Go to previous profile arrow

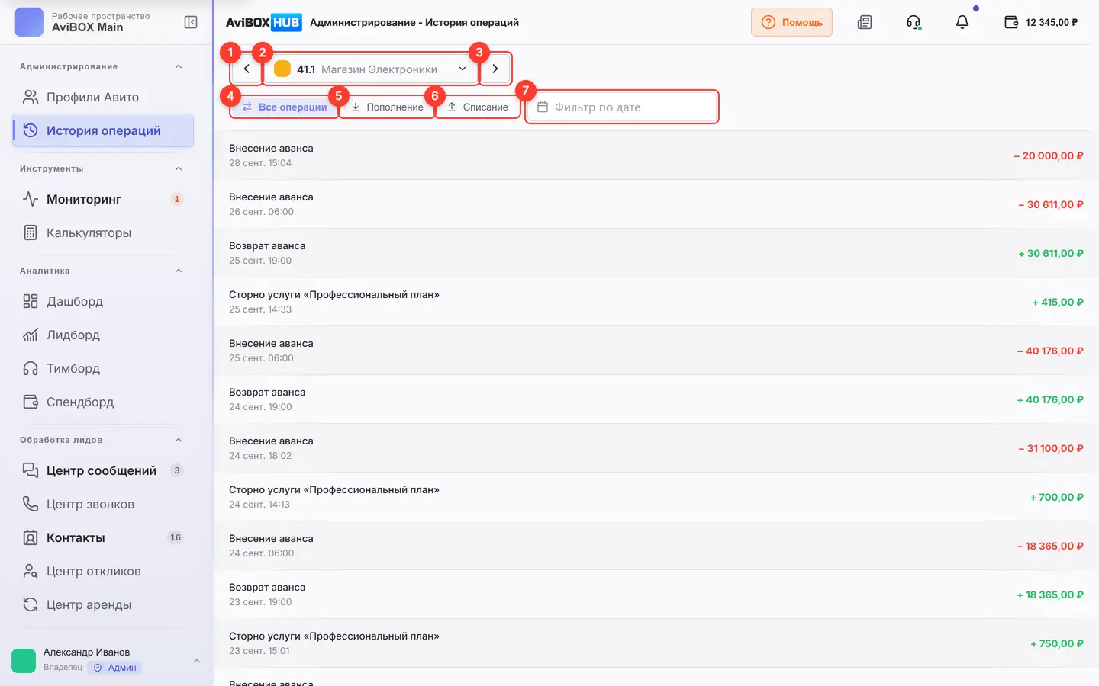[x=247, y=69]
